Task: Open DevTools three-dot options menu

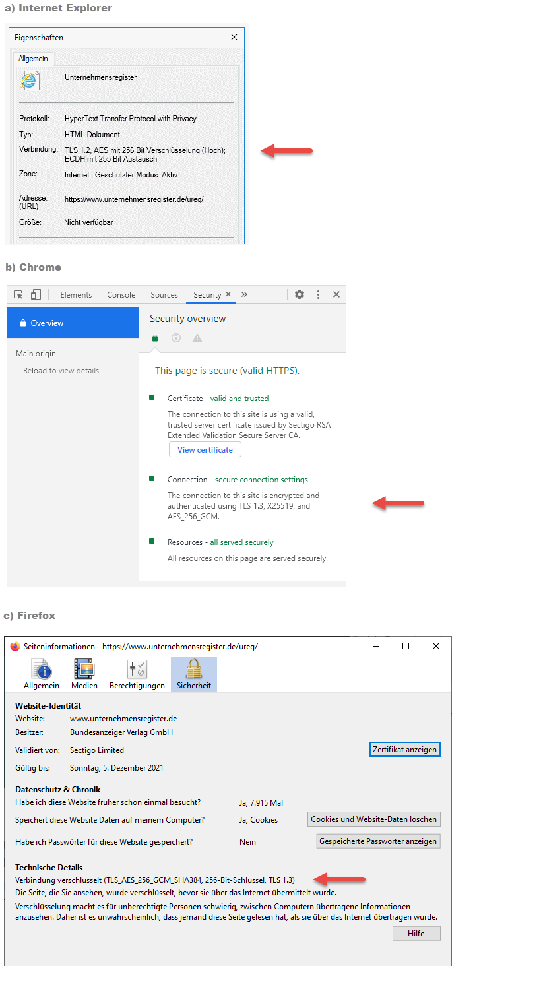Action: click(318, 294)
